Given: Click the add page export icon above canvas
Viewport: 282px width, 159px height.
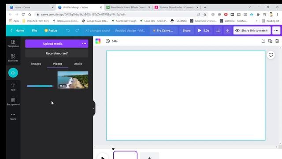Looking at the screenshot, I should click(263, 41).
